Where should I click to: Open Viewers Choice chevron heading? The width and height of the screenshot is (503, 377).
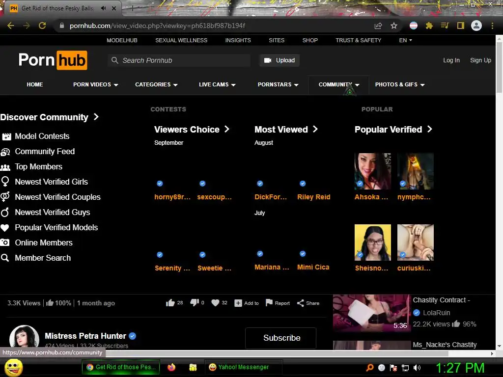[192, 129]
